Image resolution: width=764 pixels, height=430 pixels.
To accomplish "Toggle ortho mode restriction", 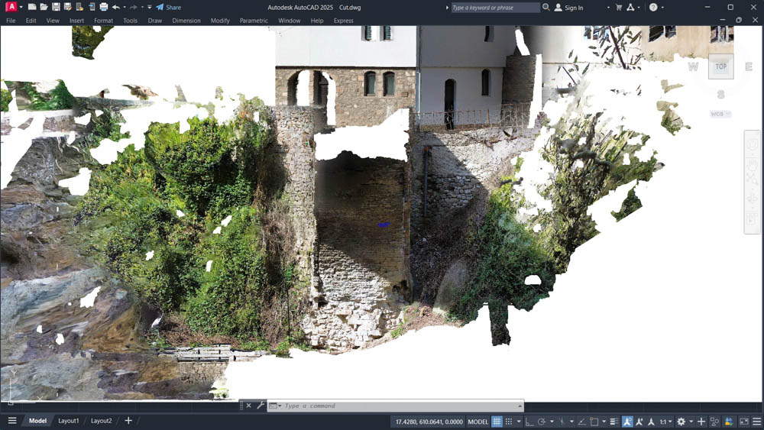I will 529,422.
